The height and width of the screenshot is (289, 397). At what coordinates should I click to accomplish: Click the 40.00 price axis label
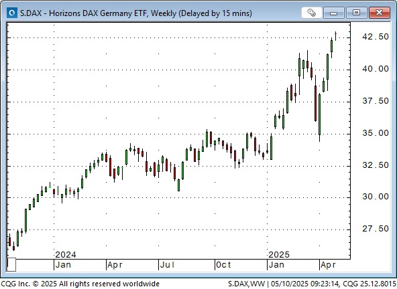376,69
